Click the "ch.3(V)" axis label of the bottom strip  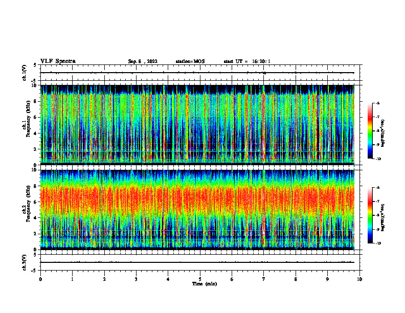tap(25, 262)
